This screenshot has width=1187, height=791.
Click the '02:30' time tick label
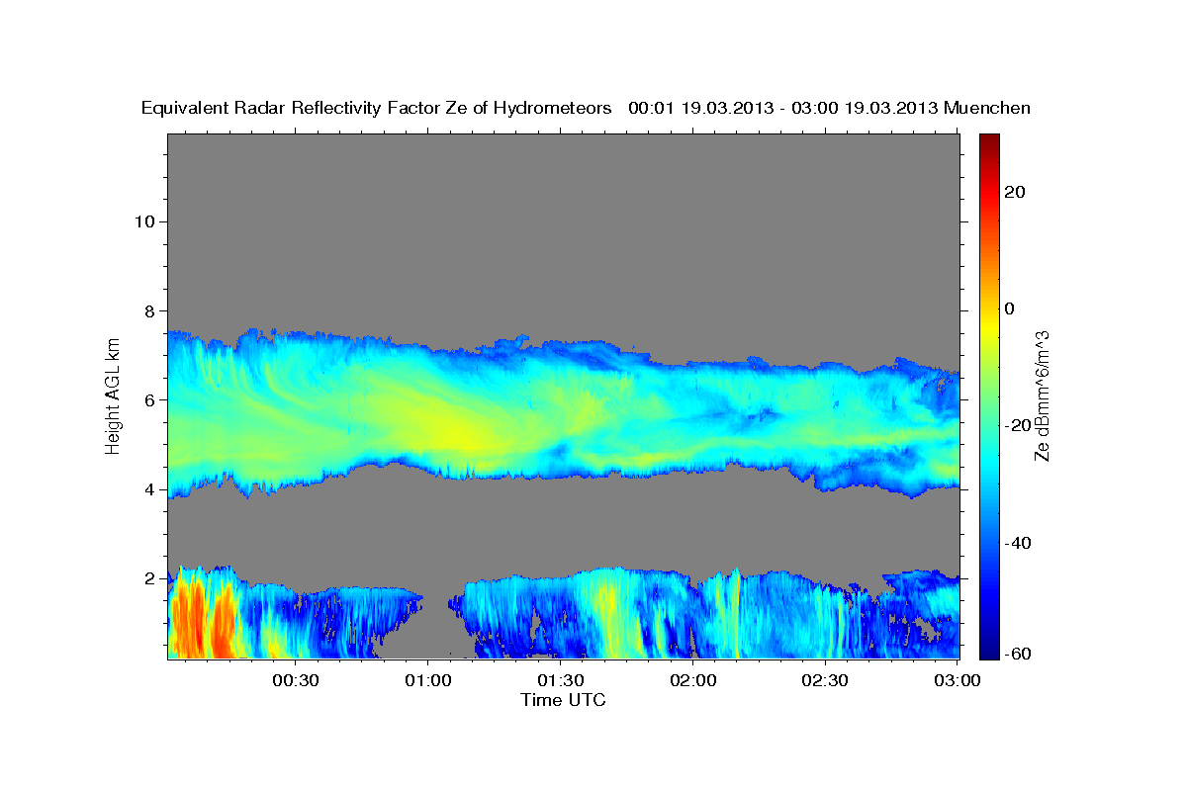826,681
